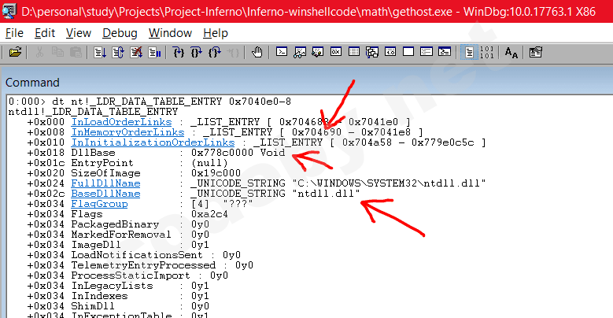Click the Open source file toolbar icon
This screenshot has width=613, height=318.
[x=15, y=52]
